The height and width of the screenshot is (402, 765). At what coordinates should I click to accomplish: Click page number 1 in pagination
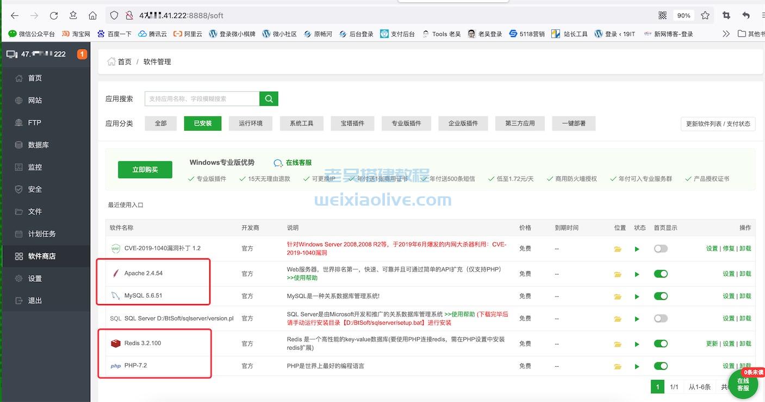coord(657,387)
